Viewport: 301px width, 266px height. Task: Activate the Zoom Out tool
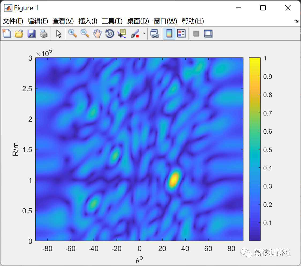pyautogui.click(x=85, y=33)
